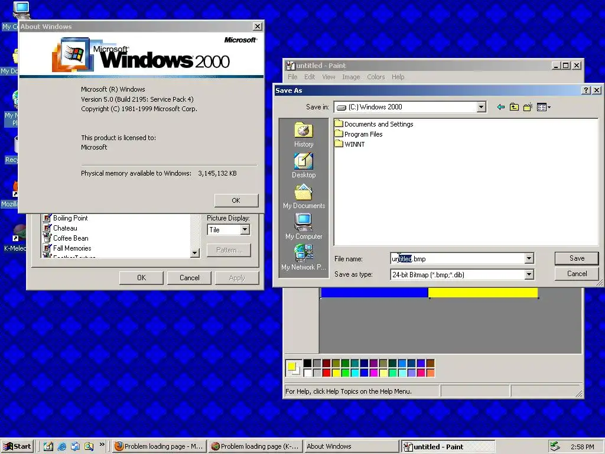This screenshot has width=605, height=454.
Task: Click untitled - Paint taskbar button
Action: 448,446
